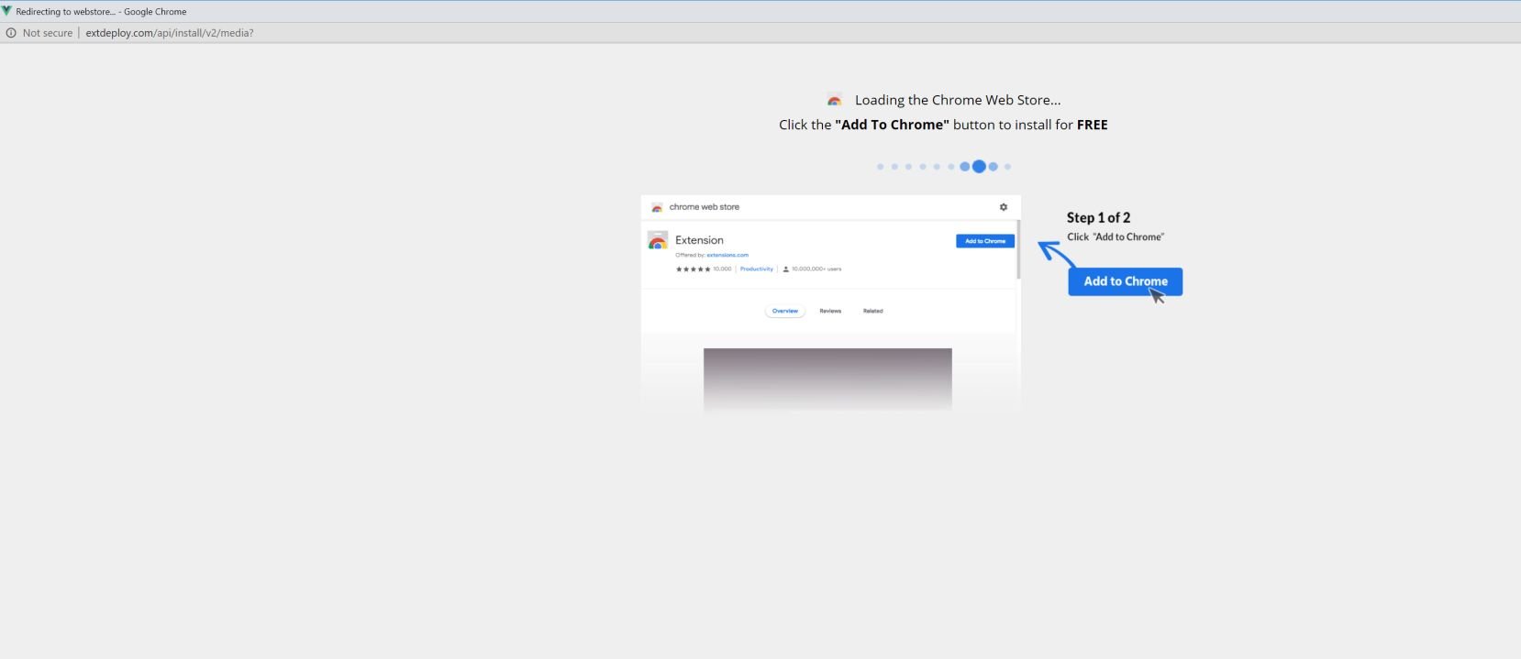Click the extension screenshot thumbnail in the preview

(827, 379)
